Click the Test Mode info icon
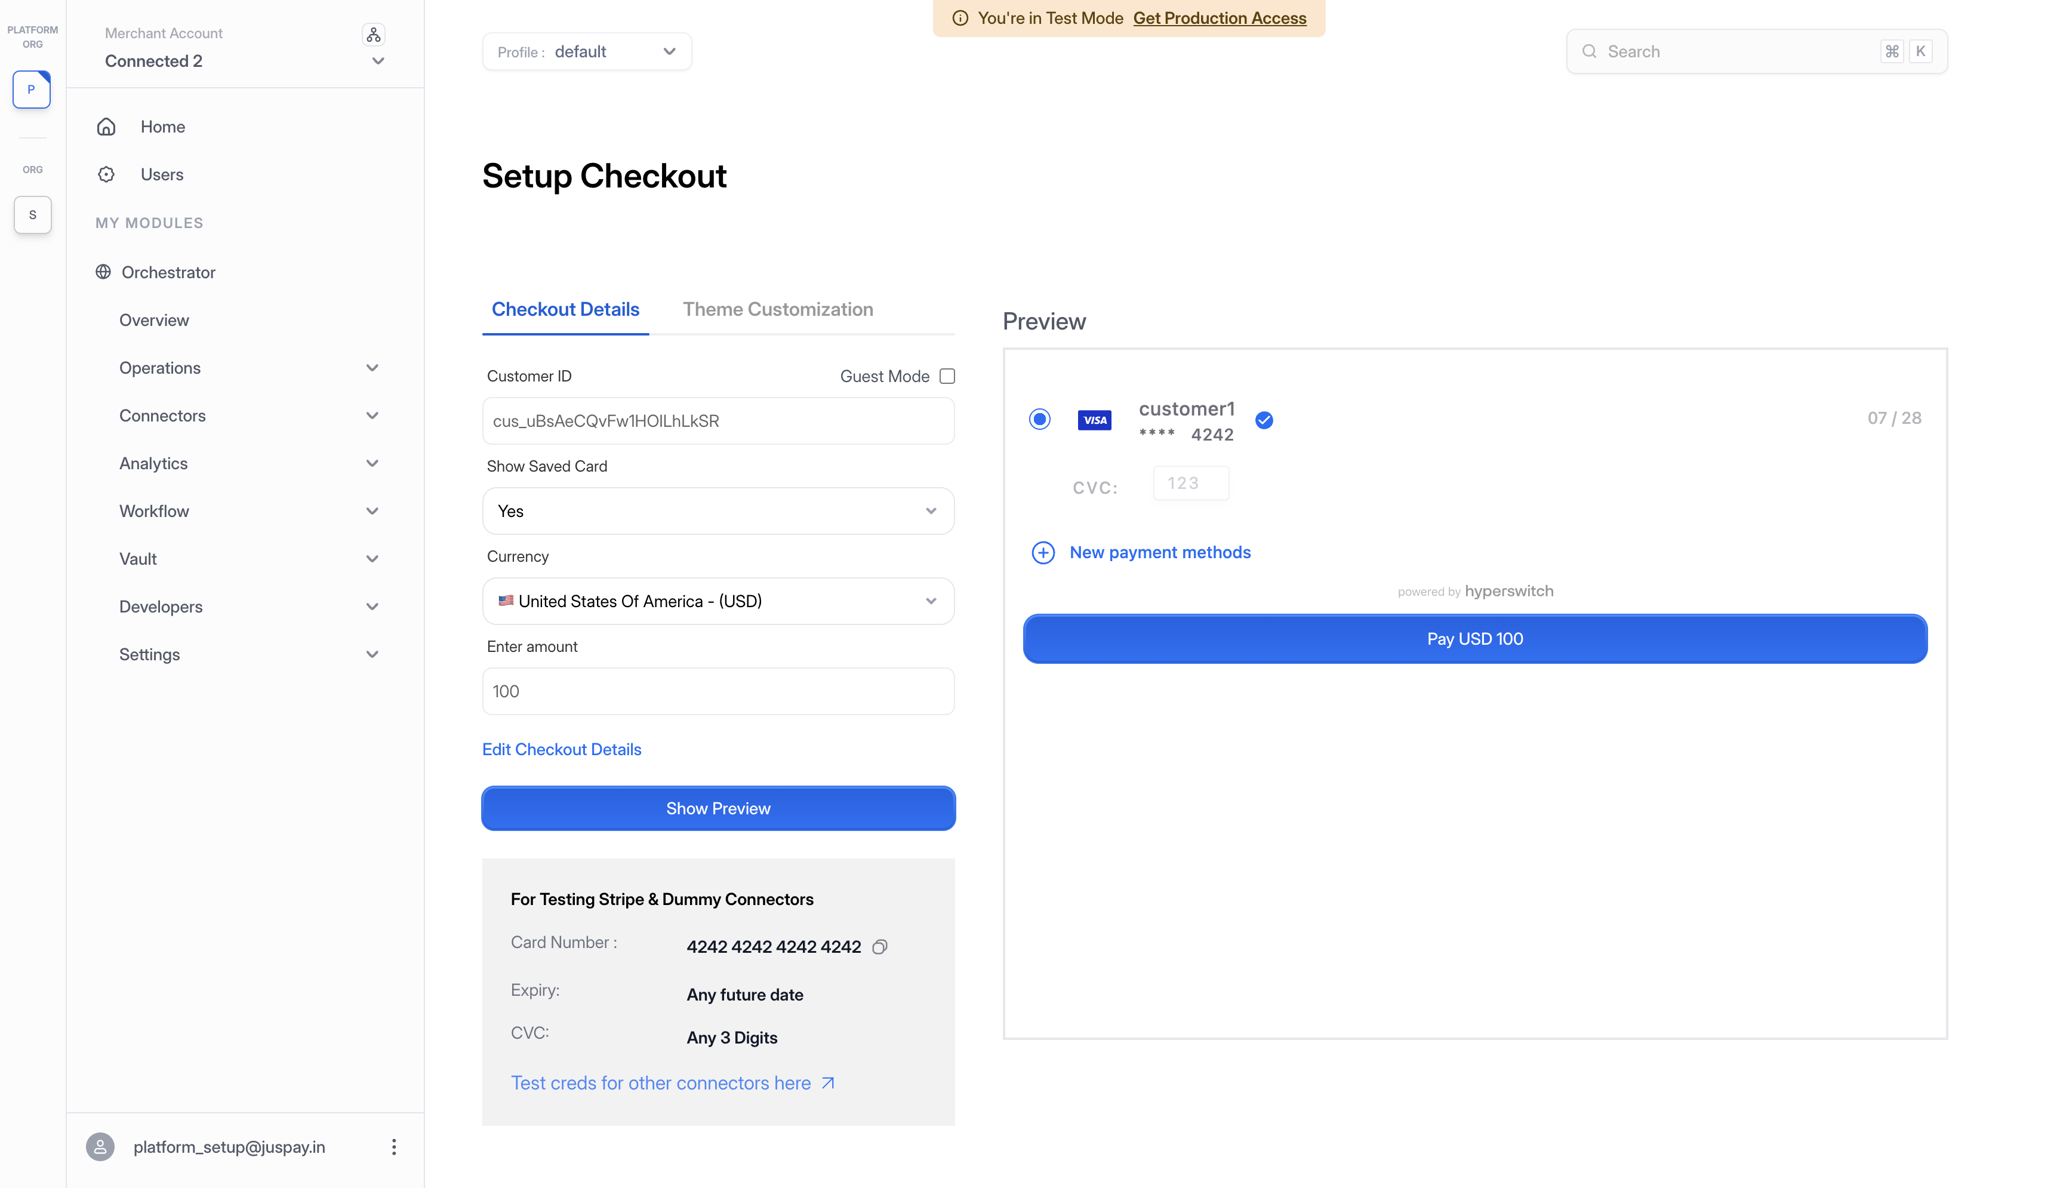Image resolution: width=2063 pixels, height=1188 pixels. coord(960,18)
